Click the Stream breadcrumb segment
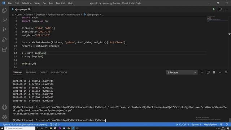 click(x=29, y=14)
